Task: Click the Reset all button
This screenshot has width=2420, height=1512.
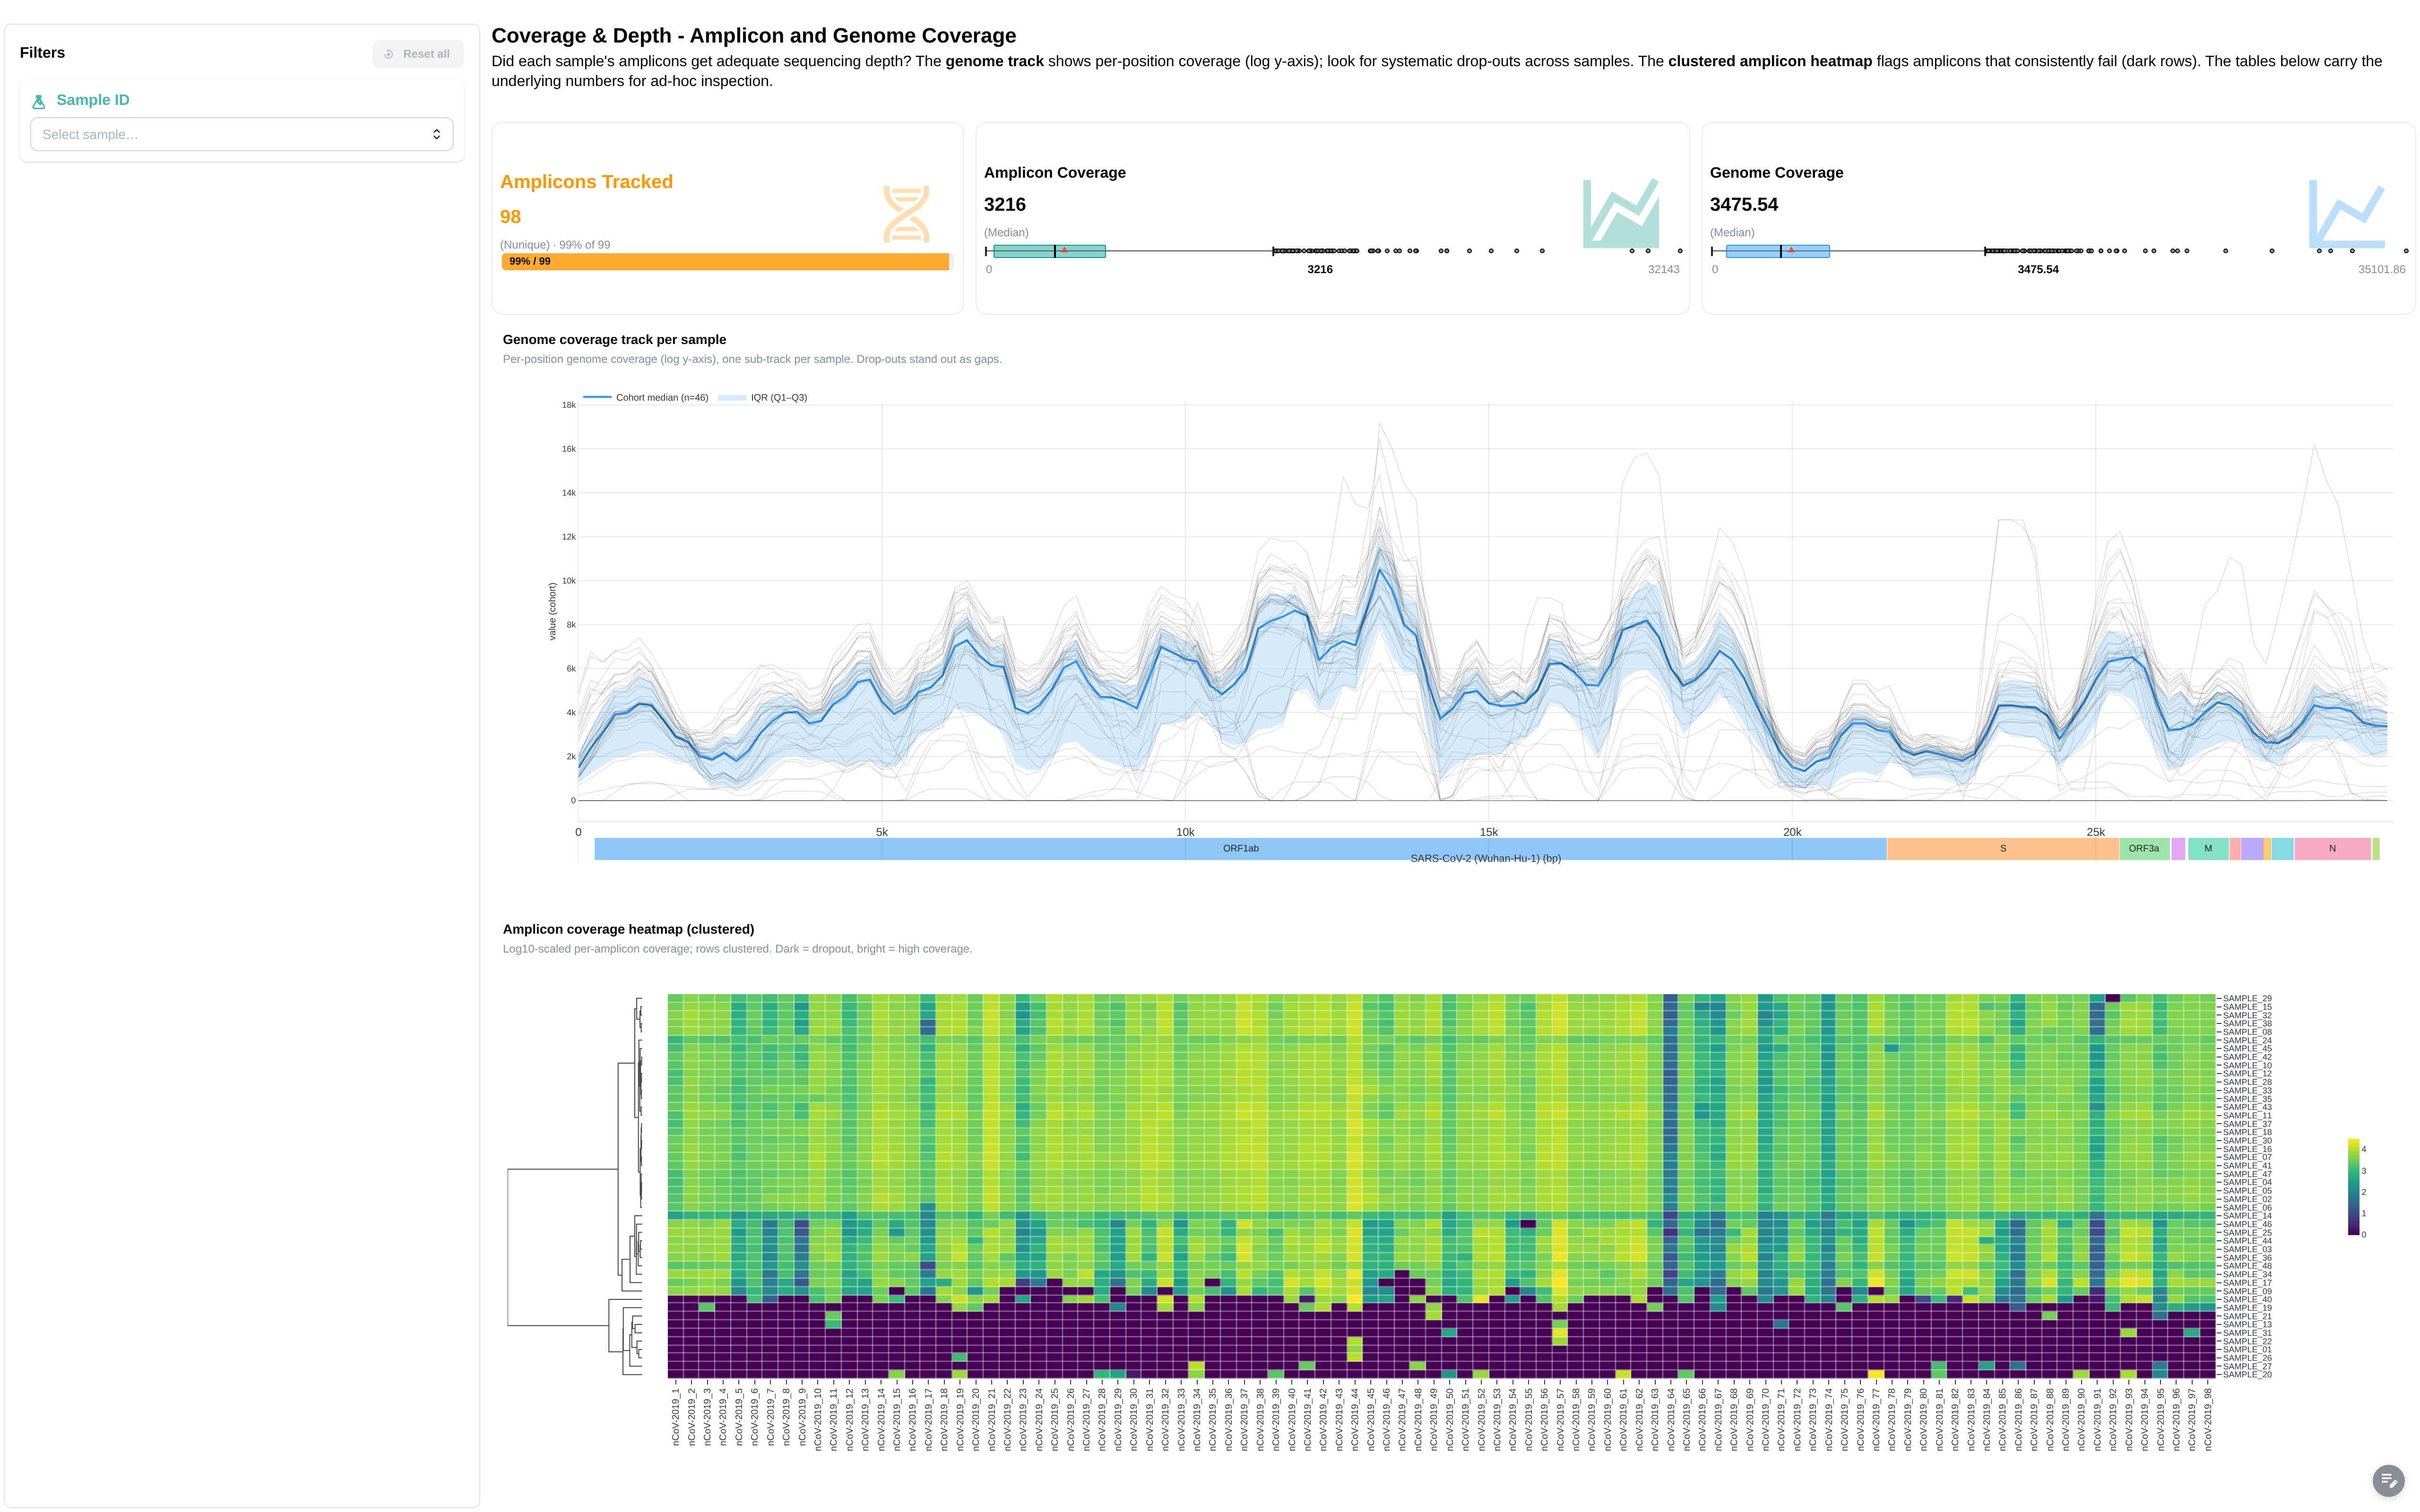Action: coord(418,54)
